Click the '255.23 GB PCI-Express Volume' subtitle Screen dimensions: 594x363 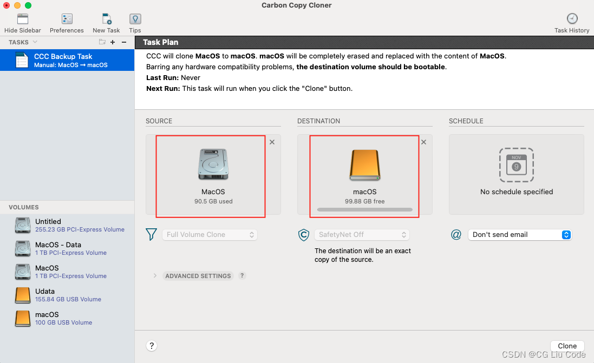coord(80,230)
